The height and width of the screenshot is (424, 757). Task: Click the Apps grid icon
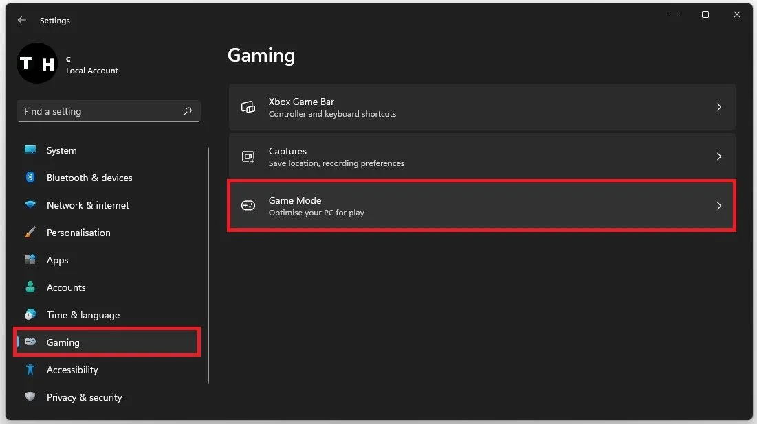pyautogui.click(x=30, y=260)
